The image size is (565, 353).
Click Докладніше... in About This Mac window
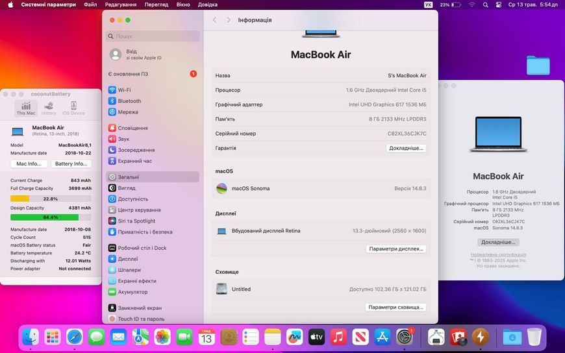[x=498, y=242]
